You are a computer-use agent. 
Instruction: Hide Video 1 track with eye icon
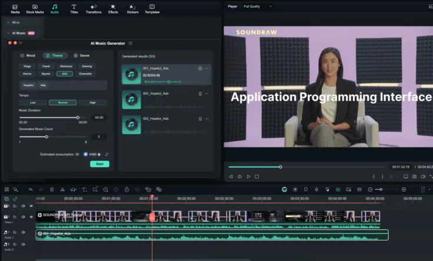coord(31,217)
